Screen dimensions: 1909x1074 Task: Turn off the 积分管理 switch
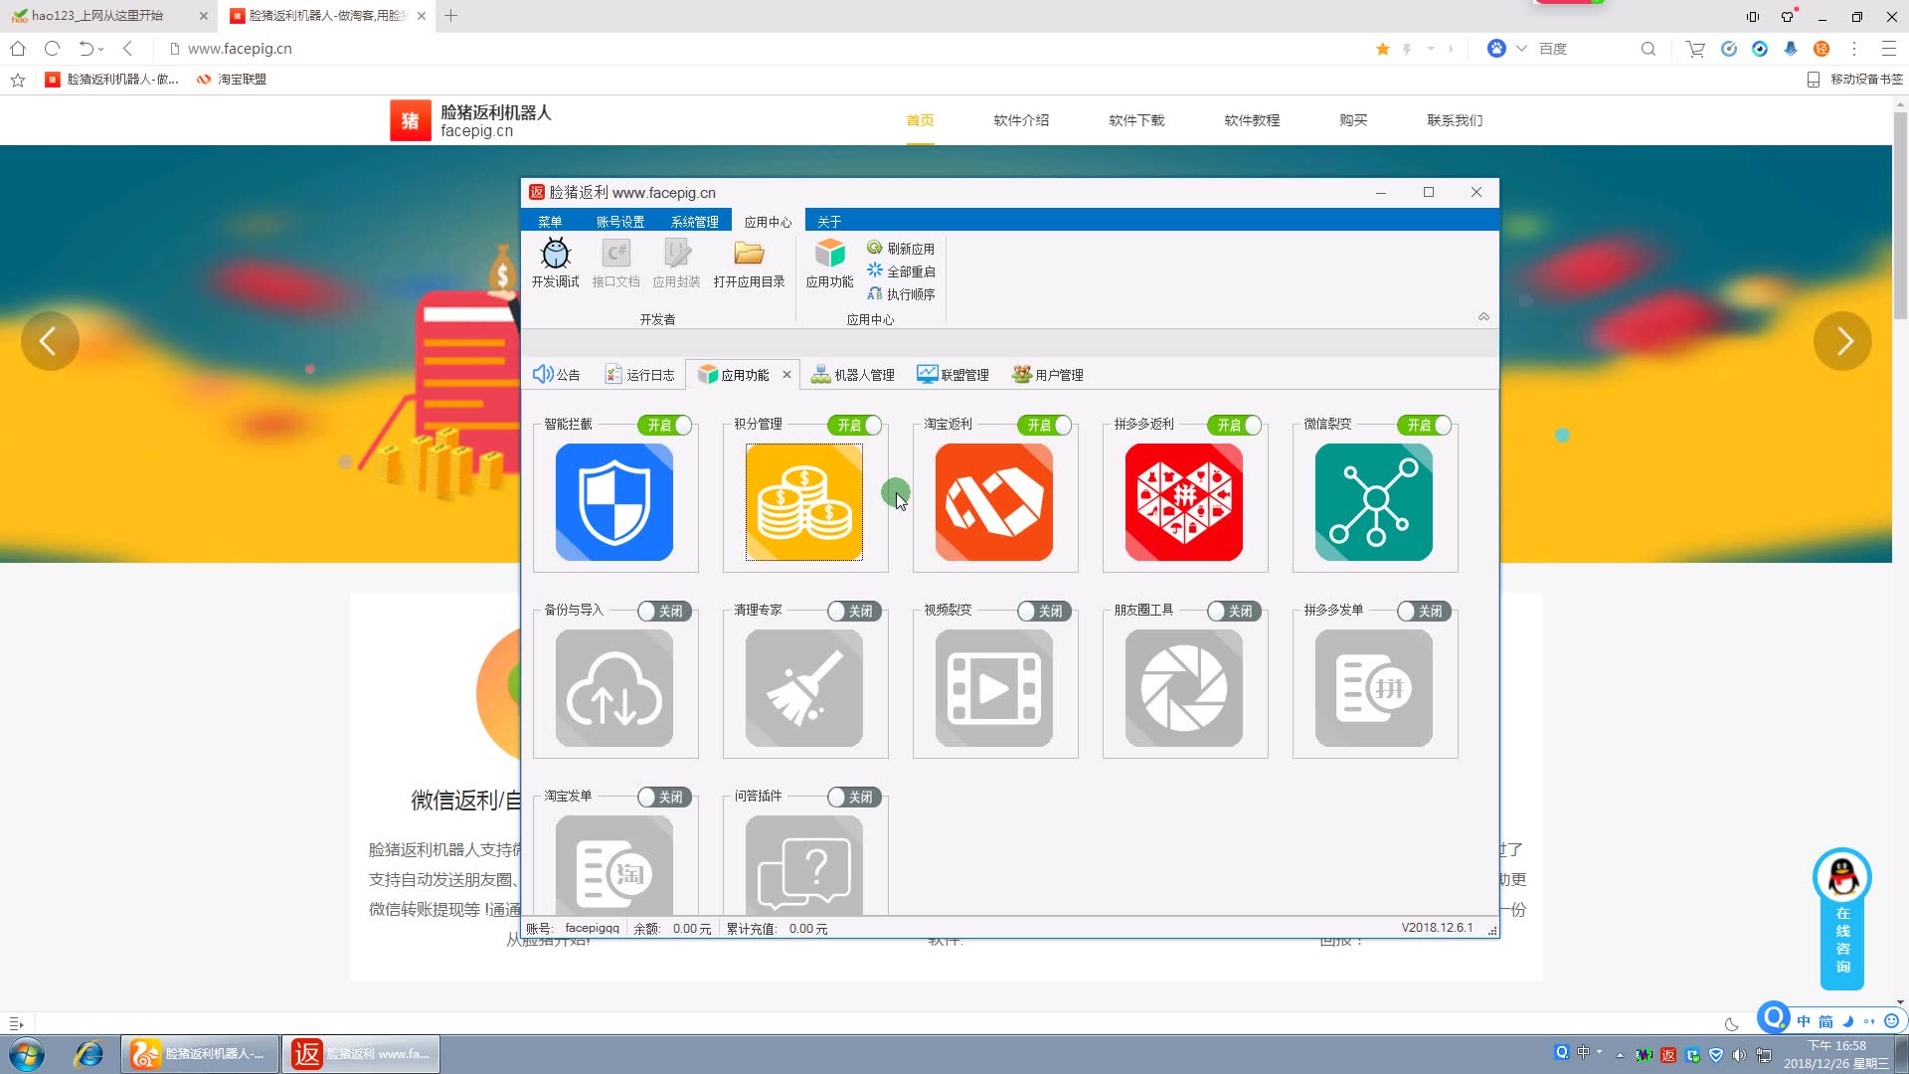855,425
